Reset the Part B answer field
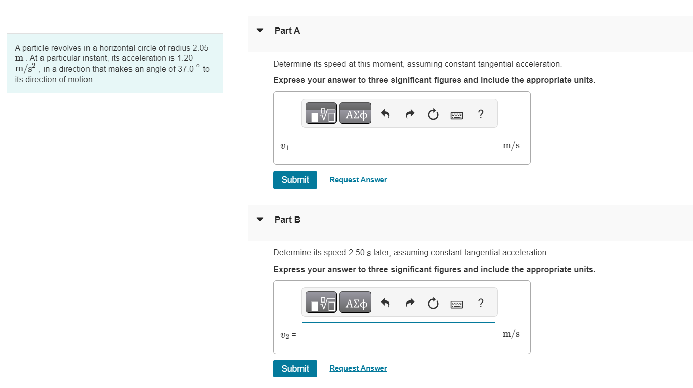 pyautogui.click(x=432, y=303)
